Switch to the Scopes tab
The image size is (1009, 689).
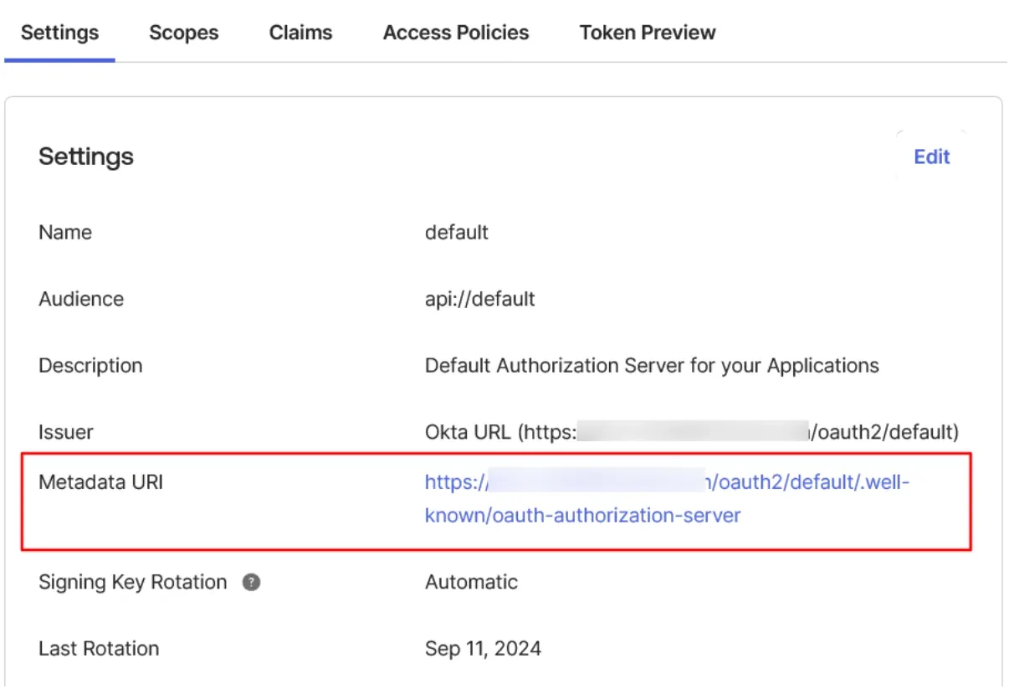coord(183,33)
